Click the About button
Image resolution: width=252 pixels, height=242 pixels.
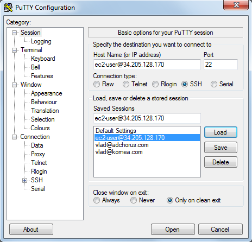click(x=31, y=230)
